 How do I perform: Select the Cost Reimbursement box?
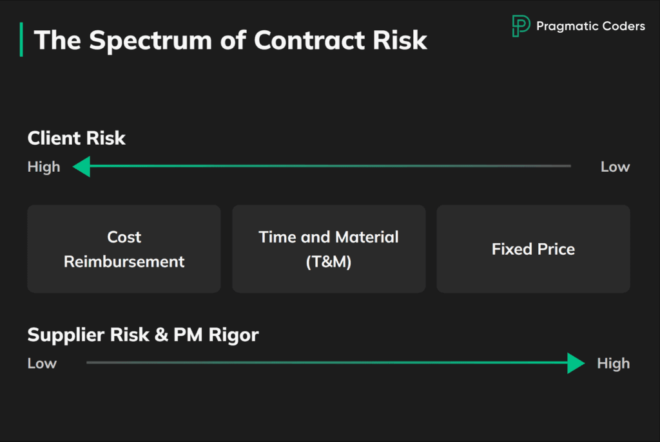coord(124,249)
